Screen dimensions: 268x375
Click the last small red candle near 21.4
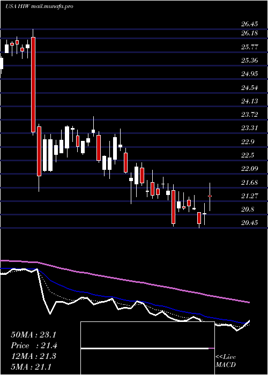coord(210,196)
